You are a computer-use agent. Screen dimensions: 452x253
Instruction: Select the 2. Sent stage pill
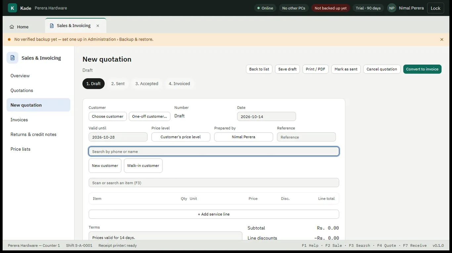coord(118,83)
